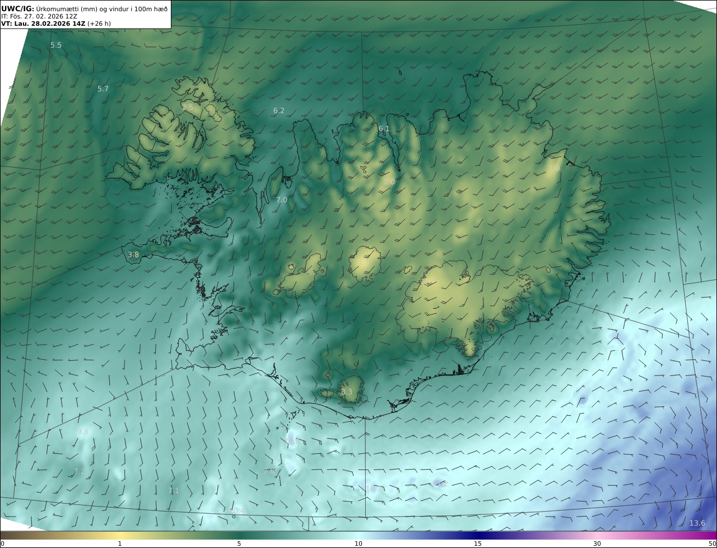The image size is (717, 548).
Task: Click the 7.1 value label on the map
Action: click(x=174, y=490)
